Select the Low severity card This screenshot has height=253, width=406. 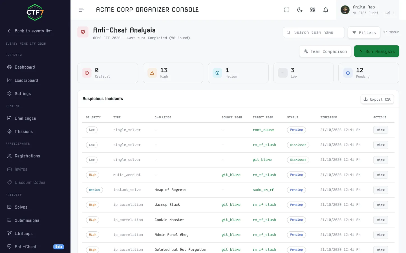303,73
